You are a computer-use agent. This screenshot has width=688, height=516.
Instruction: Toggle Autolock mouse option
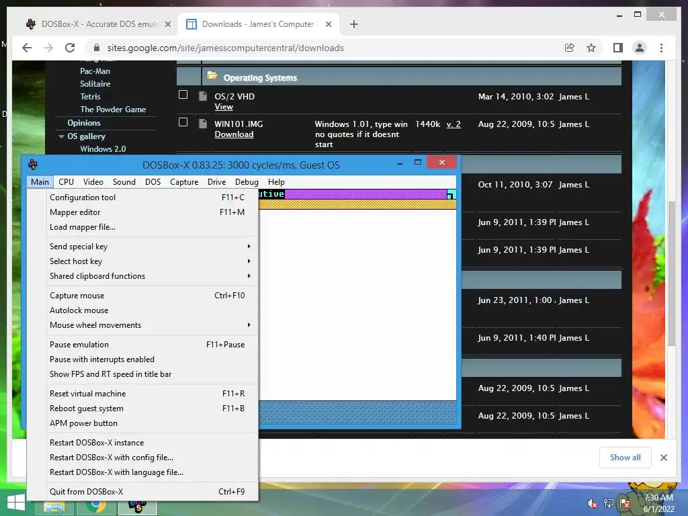(x=153, y=310)
